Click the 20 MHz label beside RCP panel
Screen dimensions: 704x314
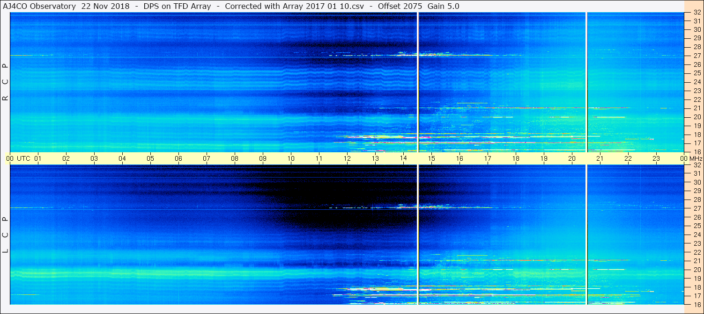(697, 117)
